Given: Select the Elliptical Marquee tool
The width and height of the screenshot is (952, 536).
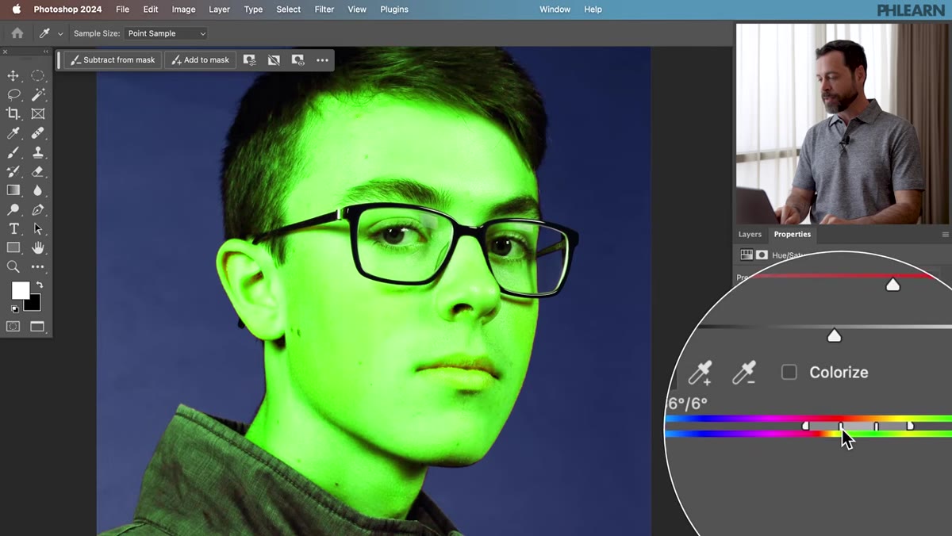Looking at the screenshot, I should [x=37, y=75].
